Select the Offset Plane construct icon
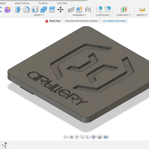149x149 pixels. (x=124, y=10)
